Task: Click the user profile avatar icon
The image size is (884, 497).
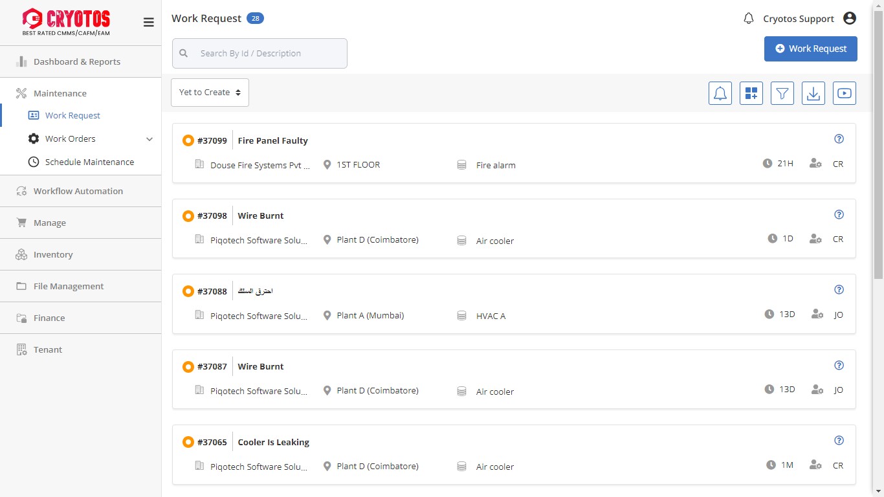Action: click(850, 19)
